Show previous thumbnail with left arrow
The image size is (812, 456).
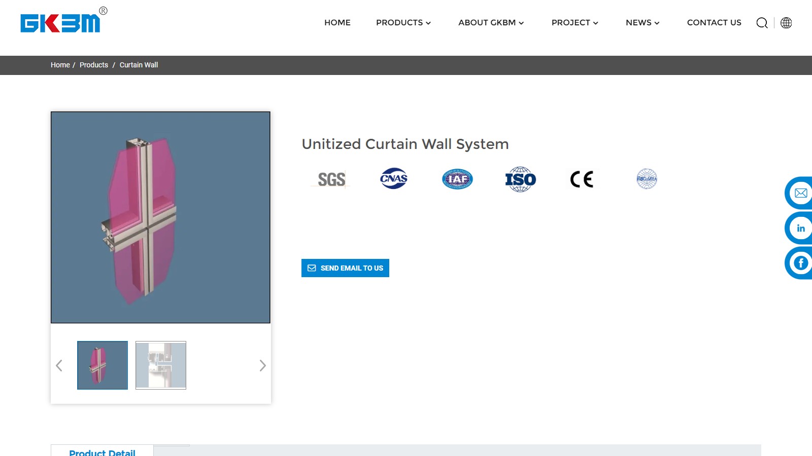click(59, 365)
